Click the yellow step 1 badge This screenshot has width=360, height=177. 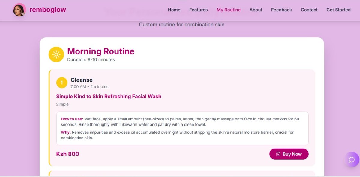tap(62, 83)
